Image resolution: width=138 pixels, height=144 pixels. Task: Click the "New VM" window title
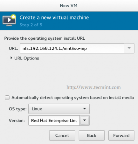(69, 5)
